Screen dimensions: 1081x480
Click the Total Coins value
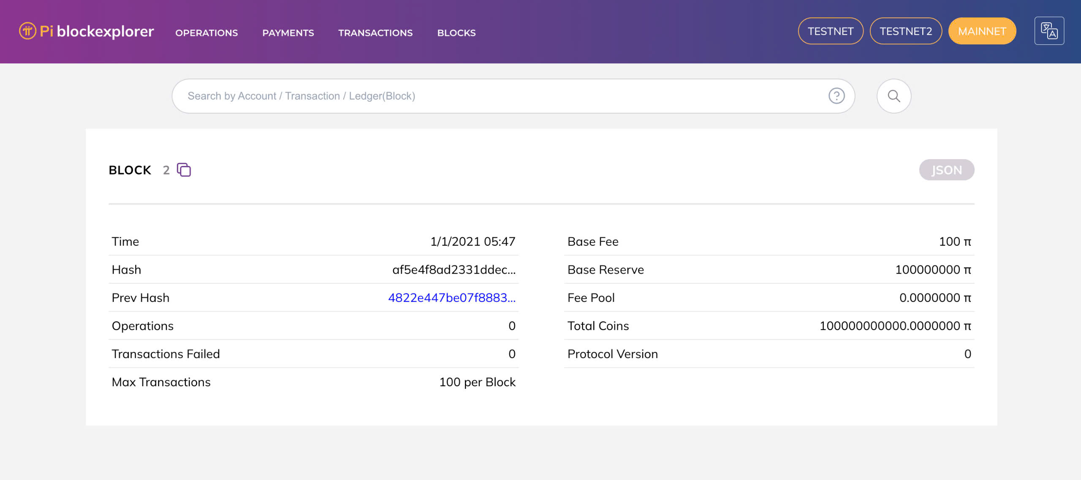click(x=895, y=326)
